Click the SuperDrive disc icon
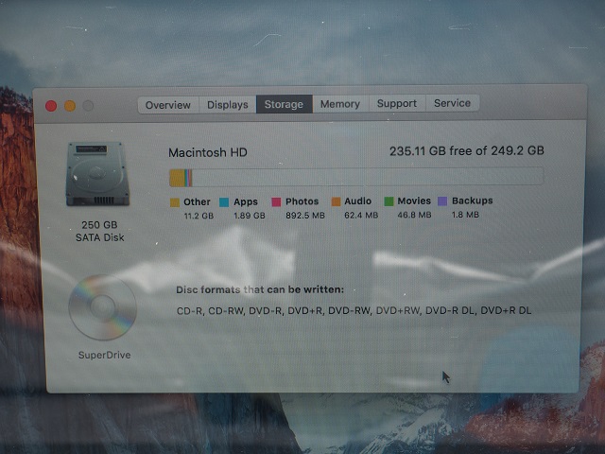Viewport: 605px width, 454px height. (x=103, y=307)
